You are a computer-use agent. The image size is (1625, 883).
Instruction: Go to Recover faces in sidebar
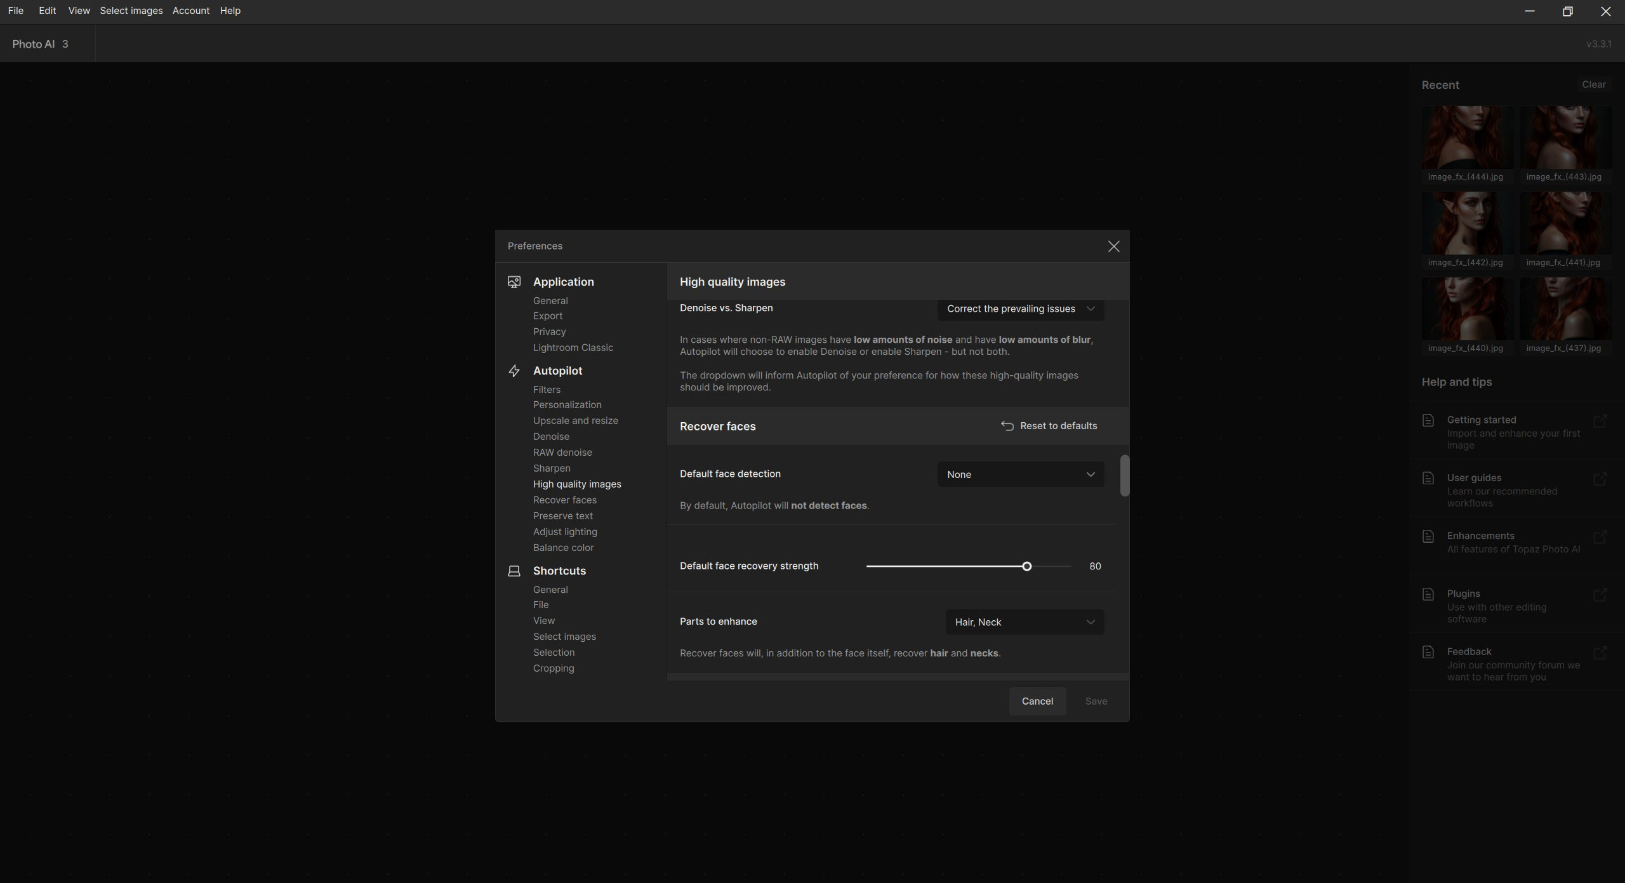[x=564, y=500]
